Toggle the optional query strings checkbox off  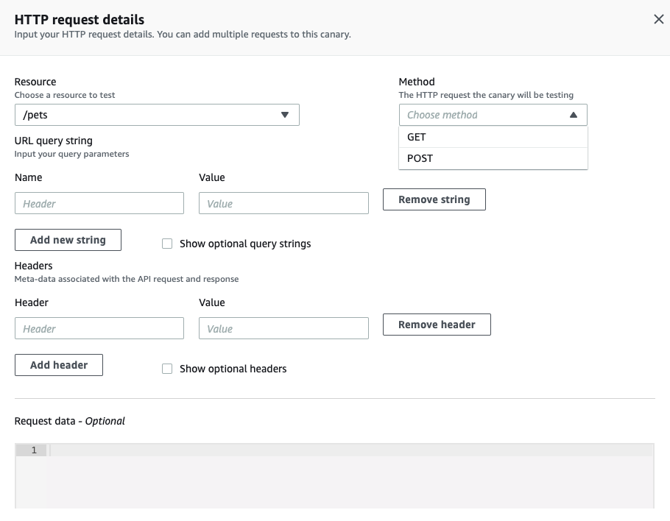coord(167,244)
